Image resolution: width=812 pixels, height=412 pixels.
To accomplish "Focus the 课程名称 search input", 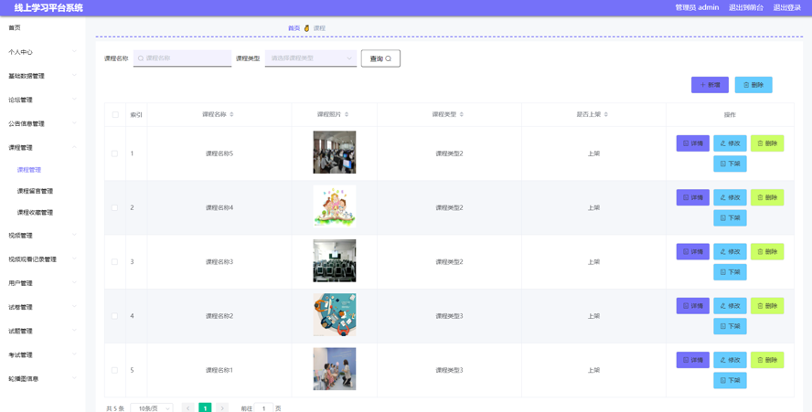I will pos(182,58).
